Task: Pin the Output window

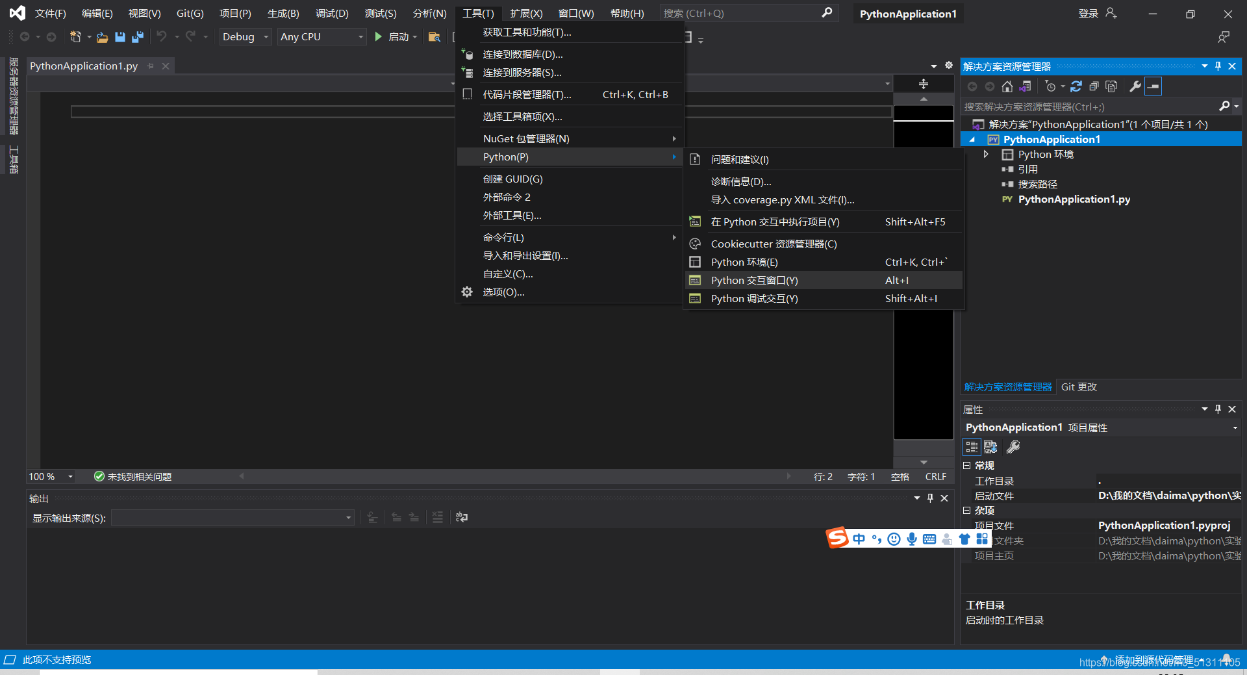Action: (x=930, y=498)
